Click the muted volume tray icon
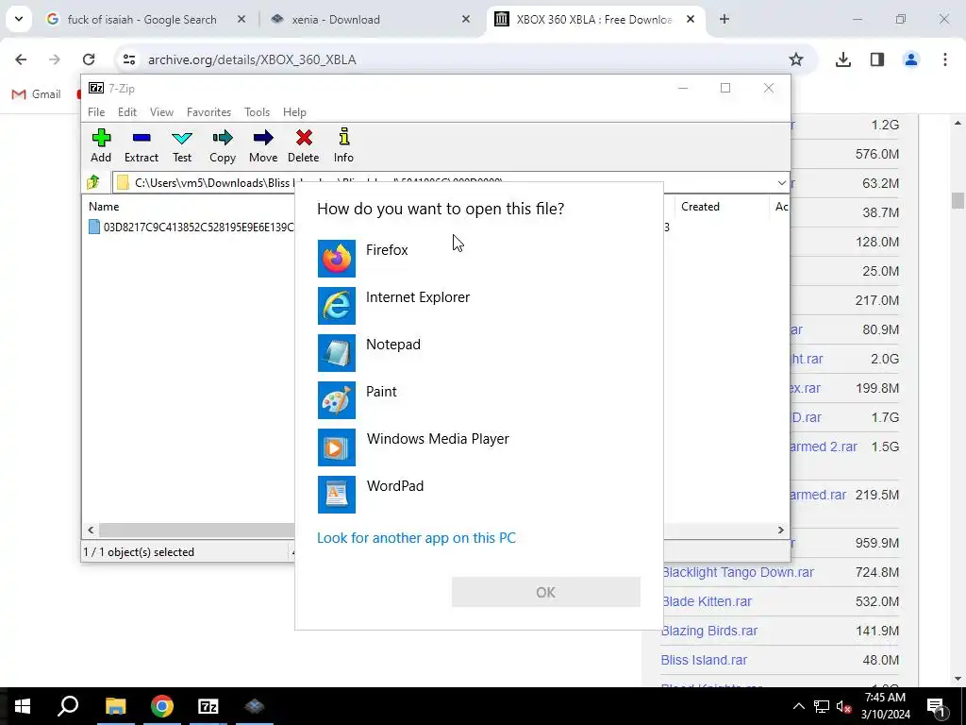This screenshot has width=966, height=725. [843, 706]
